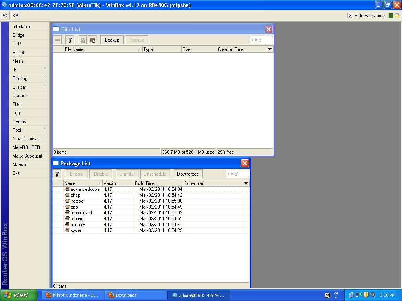Click the Backup button
Screen dimensions: 402x301
[112, 40]
